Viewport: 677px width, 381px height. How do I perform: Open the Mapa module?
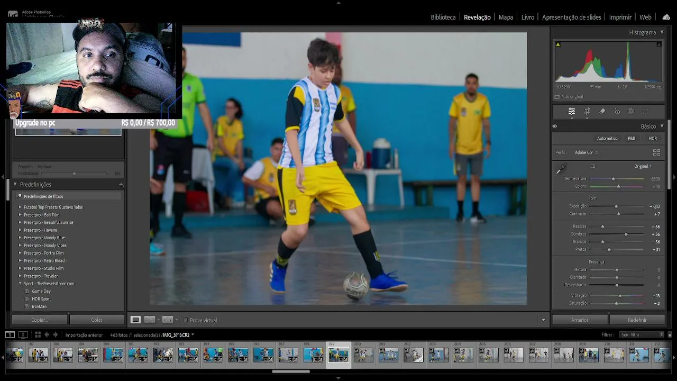coord(506,17)
